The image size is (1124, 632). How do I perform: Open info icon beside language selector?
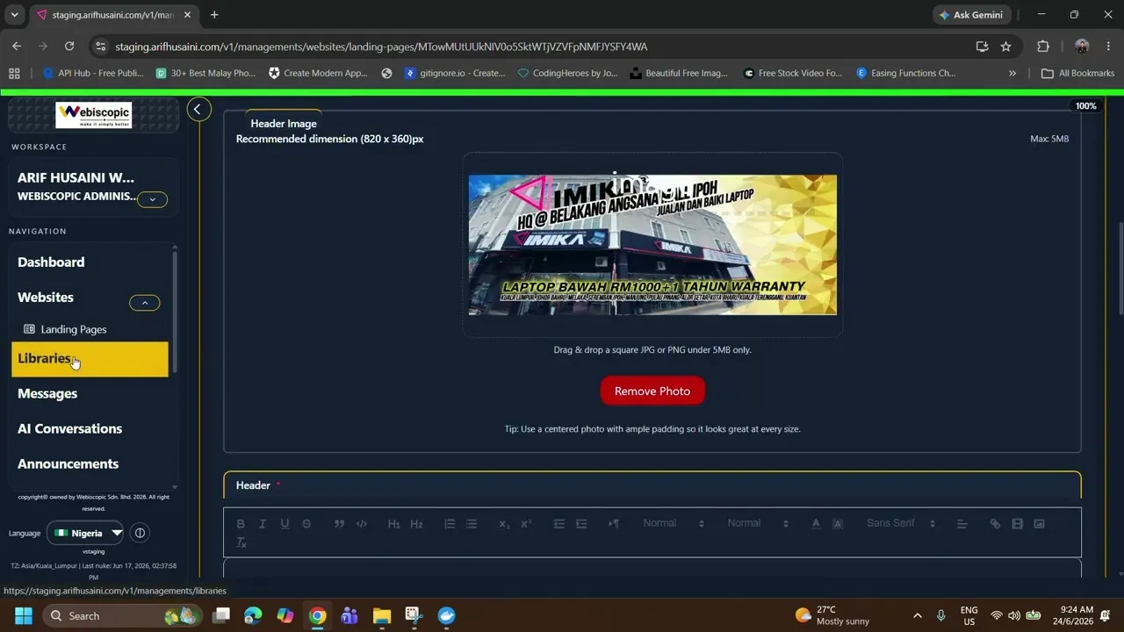click(140, 533)
